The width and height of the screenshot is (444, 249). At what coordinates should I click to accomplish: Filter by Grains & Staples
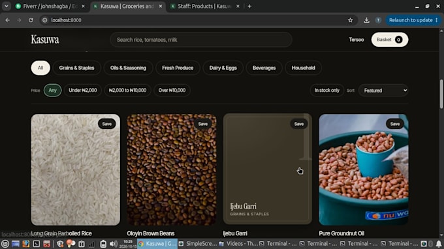pyautogui.click(x=76, y=68)
